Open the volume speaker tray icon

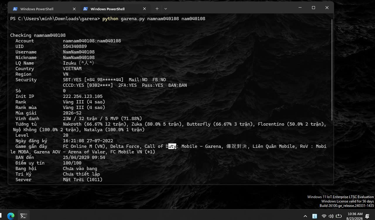[x=331, y=216]
